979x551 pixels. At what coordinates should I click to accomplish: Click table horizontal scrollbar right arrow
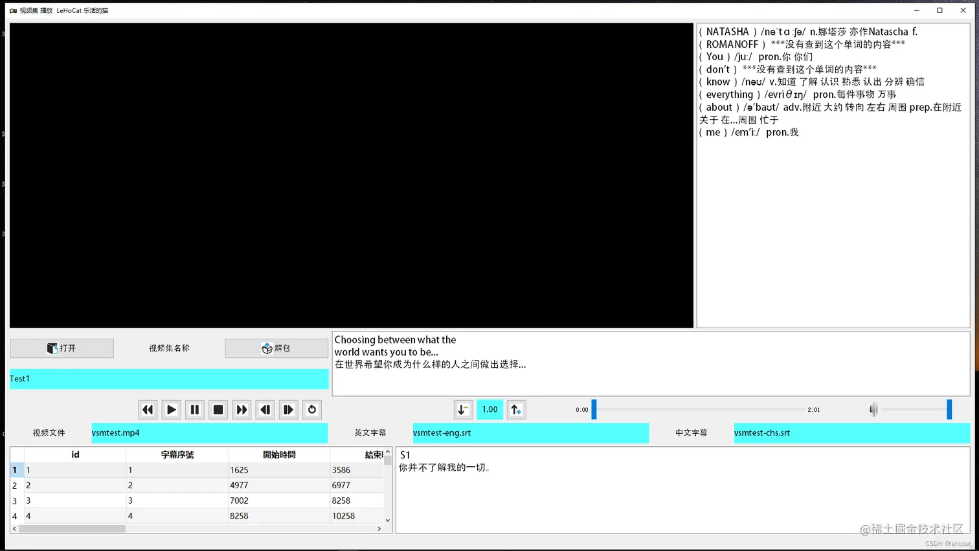pos(379,529)
